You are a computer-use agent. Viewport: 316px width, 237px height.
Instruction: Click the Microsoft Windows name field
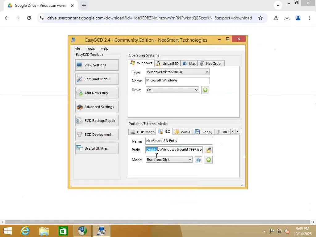[x=177, y=81]
